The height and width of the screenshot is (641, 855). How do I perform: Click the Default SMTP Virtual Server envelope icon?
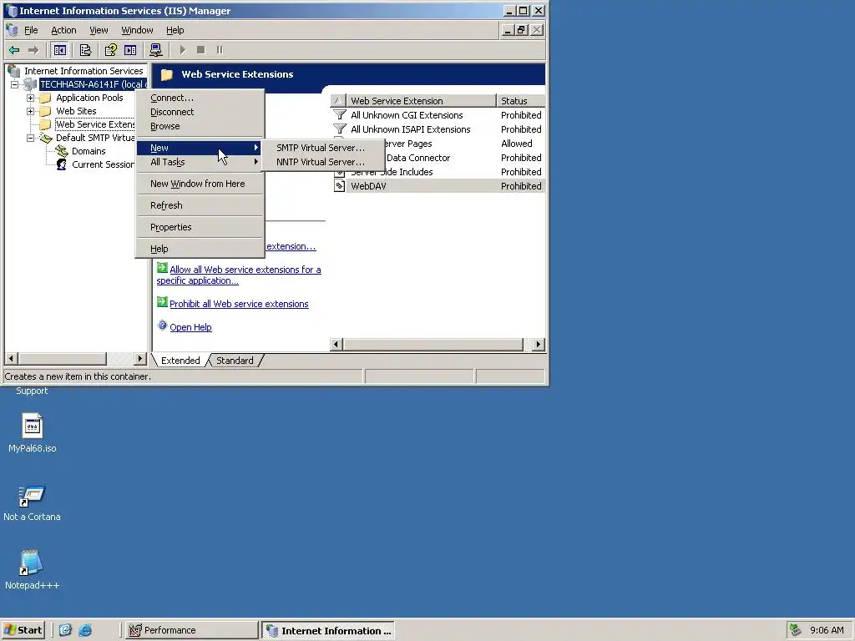[x=46, y=138]
